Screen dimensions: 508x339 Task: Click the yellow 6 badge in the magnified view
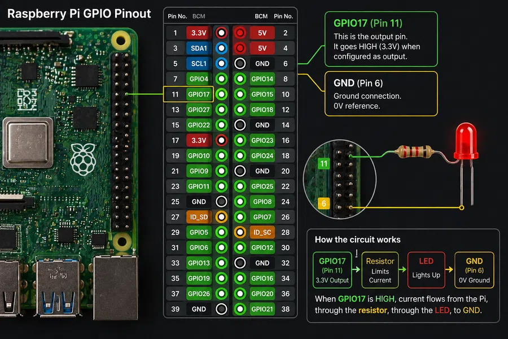click(x=323, y=203)
